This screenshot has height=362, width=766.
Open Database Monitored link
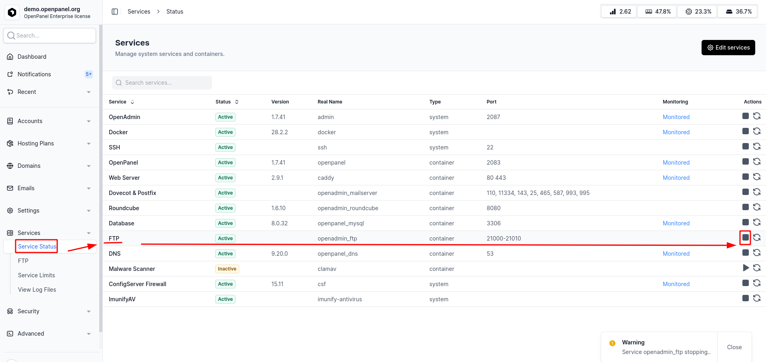click(676, 223)
